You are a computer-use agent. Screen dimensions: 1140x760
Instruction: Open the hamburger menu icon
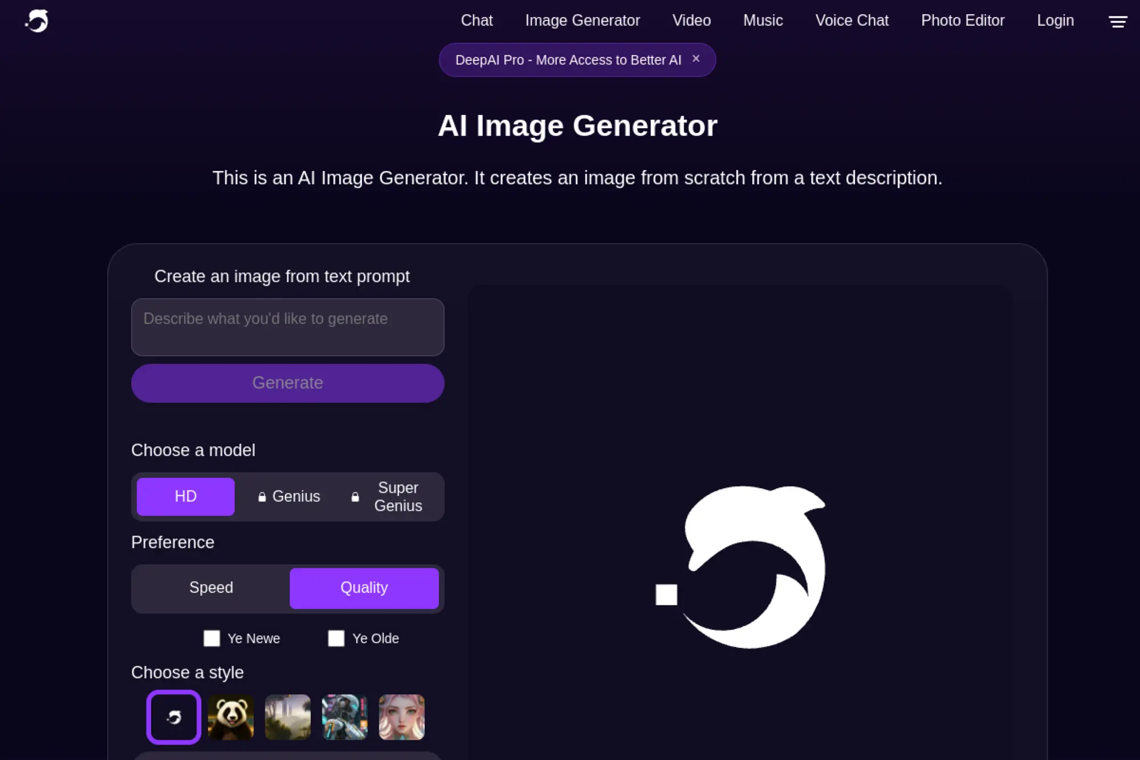1118,22
